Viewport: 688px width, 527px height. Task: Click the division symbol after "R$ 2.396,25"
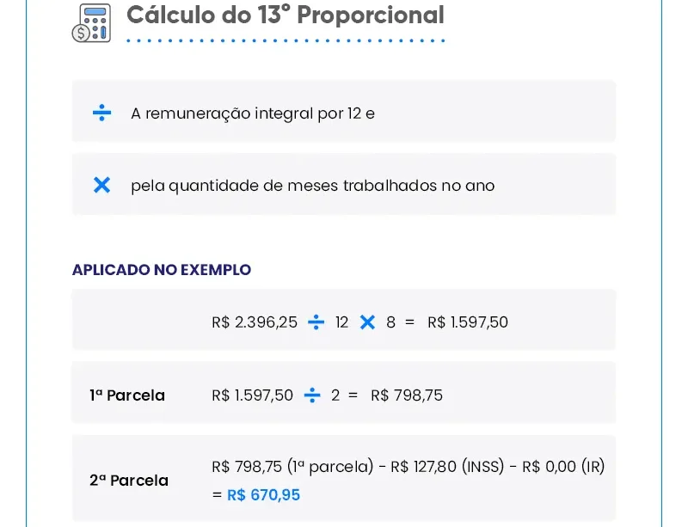click(x=316, y=322)
